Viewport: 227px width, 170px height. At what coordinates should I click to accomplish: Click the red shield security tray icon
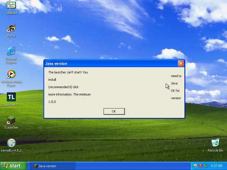[x=201, y=166]
